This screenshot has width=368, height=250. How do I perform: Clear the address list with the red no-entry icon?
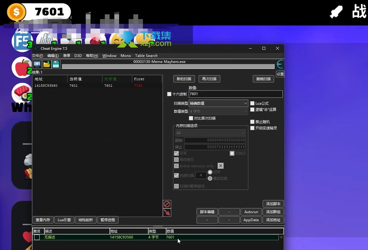coord(167,204)
